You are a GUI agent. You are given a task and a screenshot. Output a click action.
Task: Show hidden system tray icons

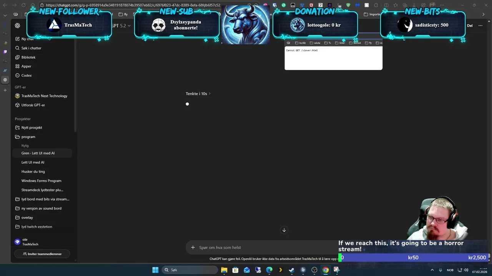click(x=432, y=270)
